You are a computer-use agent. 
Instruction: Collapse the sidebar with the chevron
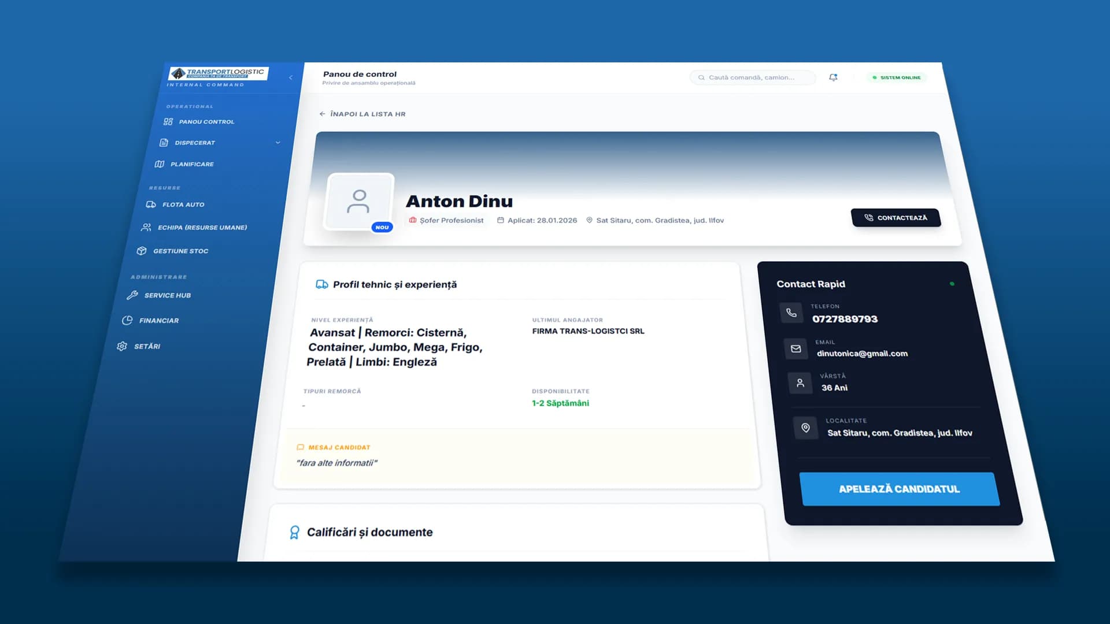291,77
